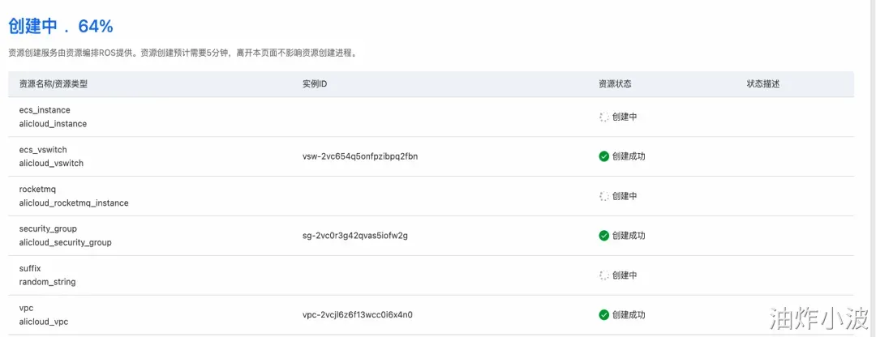876x337 pixels.
Task: Click the 资源名称/资源类型 column header
Action: click(54, 84)
